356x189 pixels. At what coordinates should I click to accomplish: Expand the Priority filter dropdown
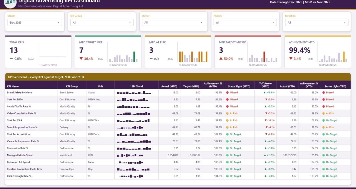tap(245, 22)
